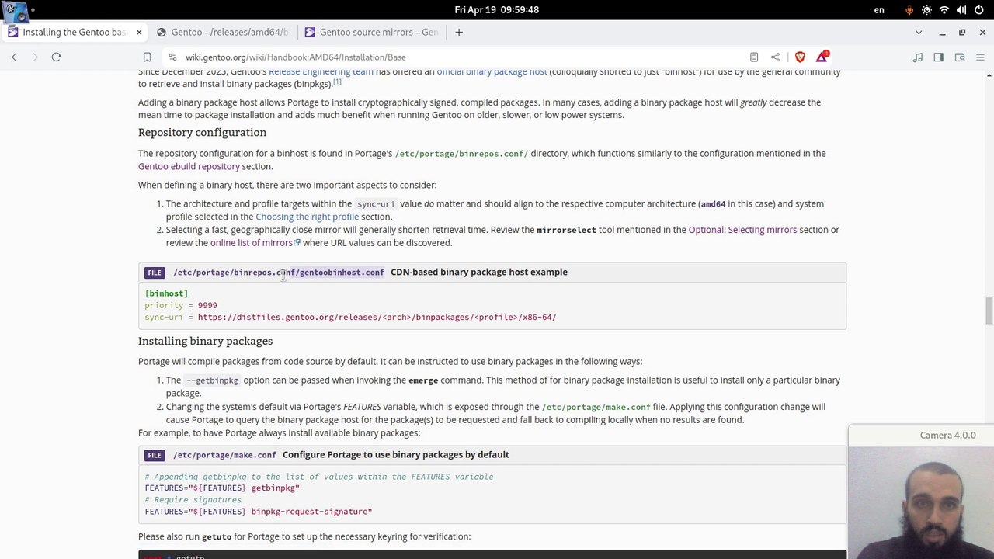
Task: Click the Camera 4.0.0 window title
Action: (x=947, y=435)
